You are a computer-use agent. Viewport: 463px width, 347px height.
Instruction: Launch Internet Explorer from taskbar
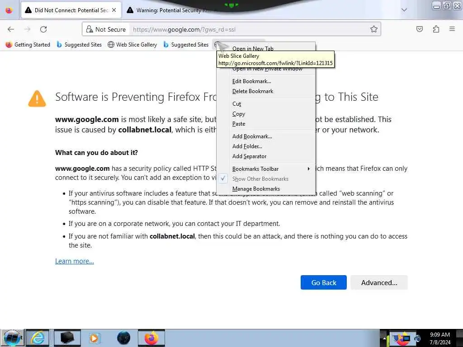click(38, 338)
